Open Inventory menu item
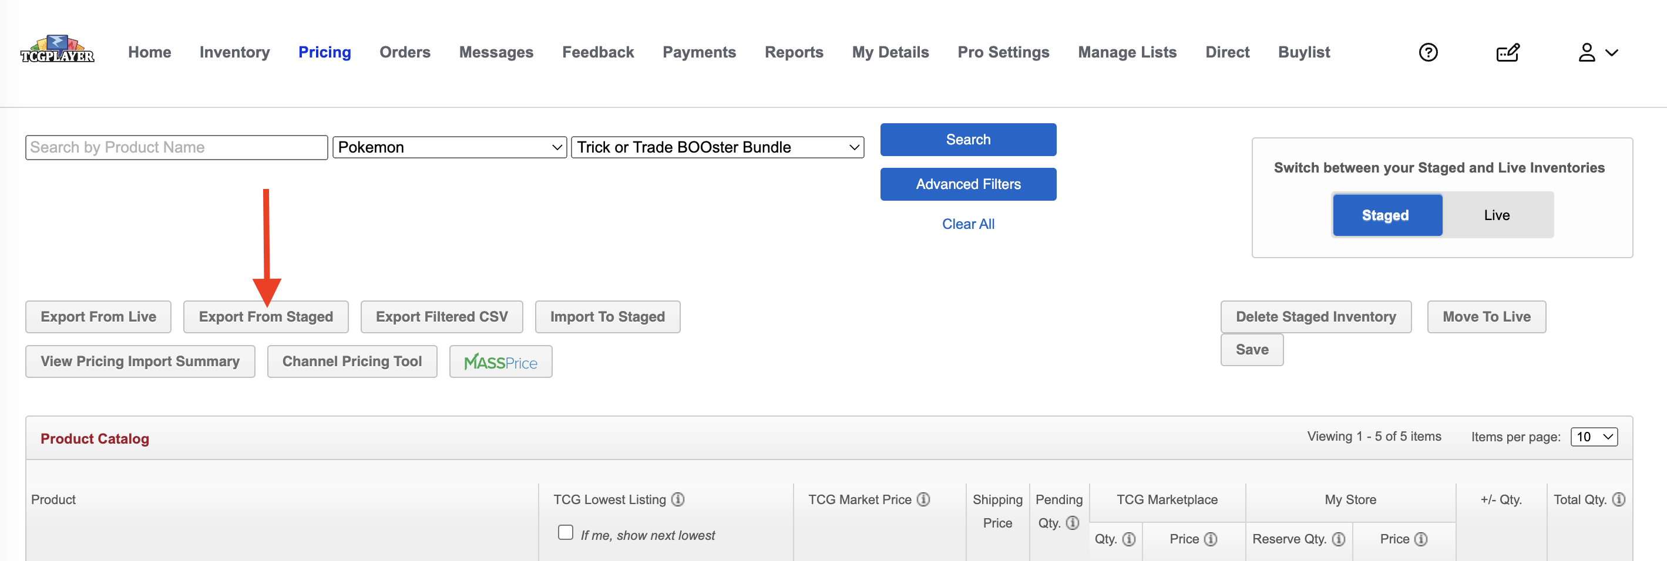1667x561 pixels. coord(234,52)
